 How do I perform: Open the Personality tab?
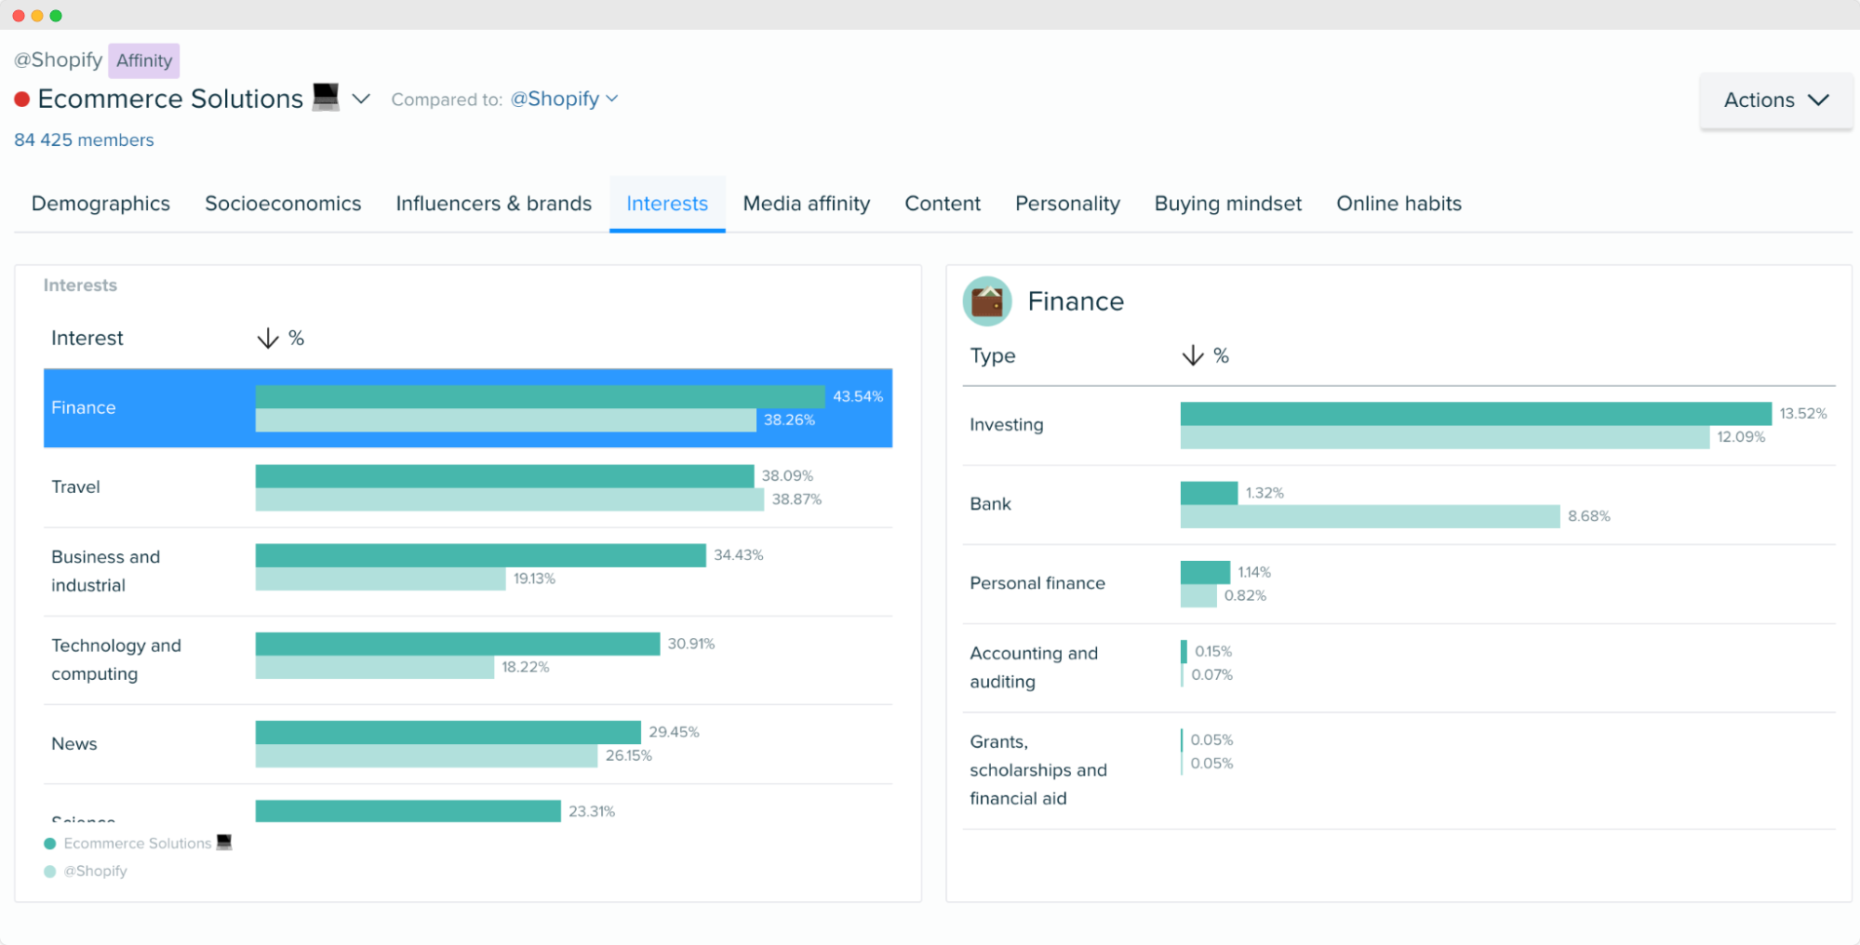[1067, 204]
